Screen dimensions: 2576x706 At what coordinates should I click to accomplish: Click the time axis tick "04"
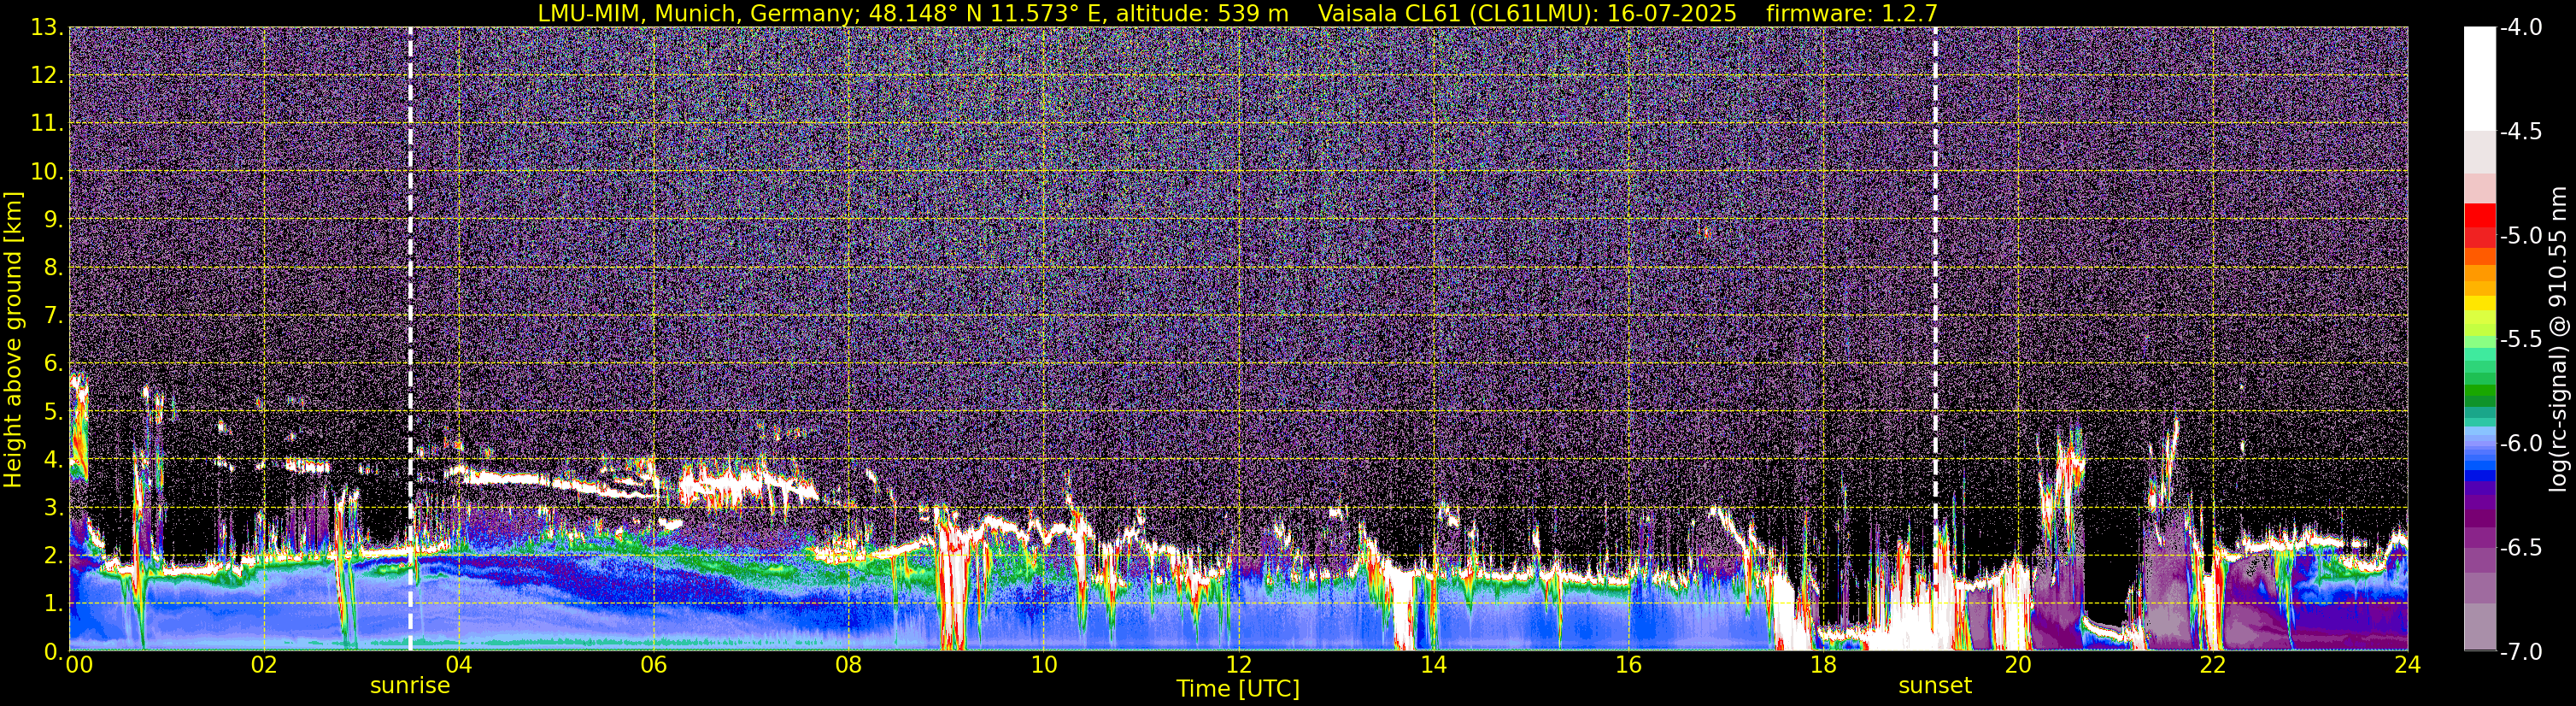(x=459, y=665)
